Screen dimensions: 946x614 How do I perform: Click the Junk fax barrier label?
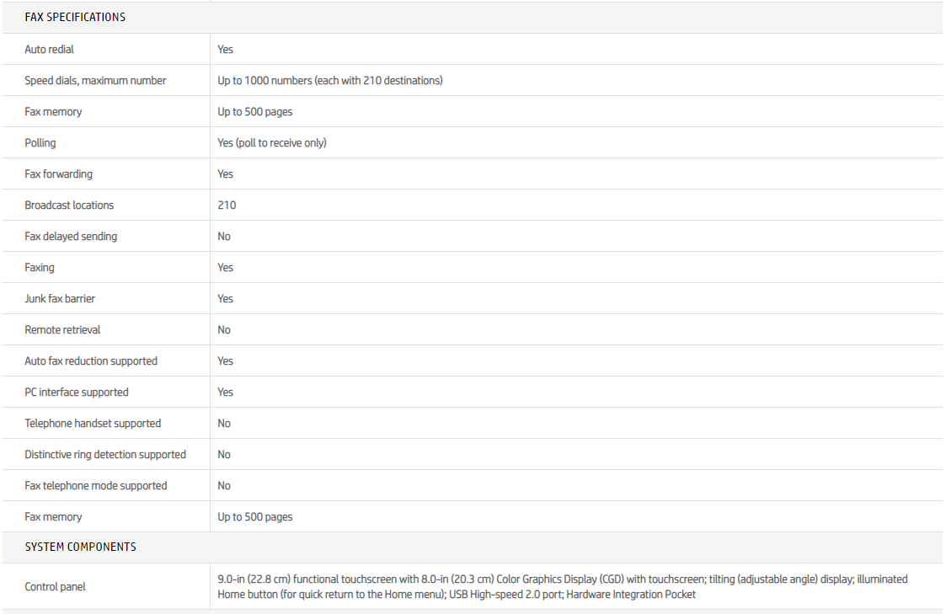[60, 299]
